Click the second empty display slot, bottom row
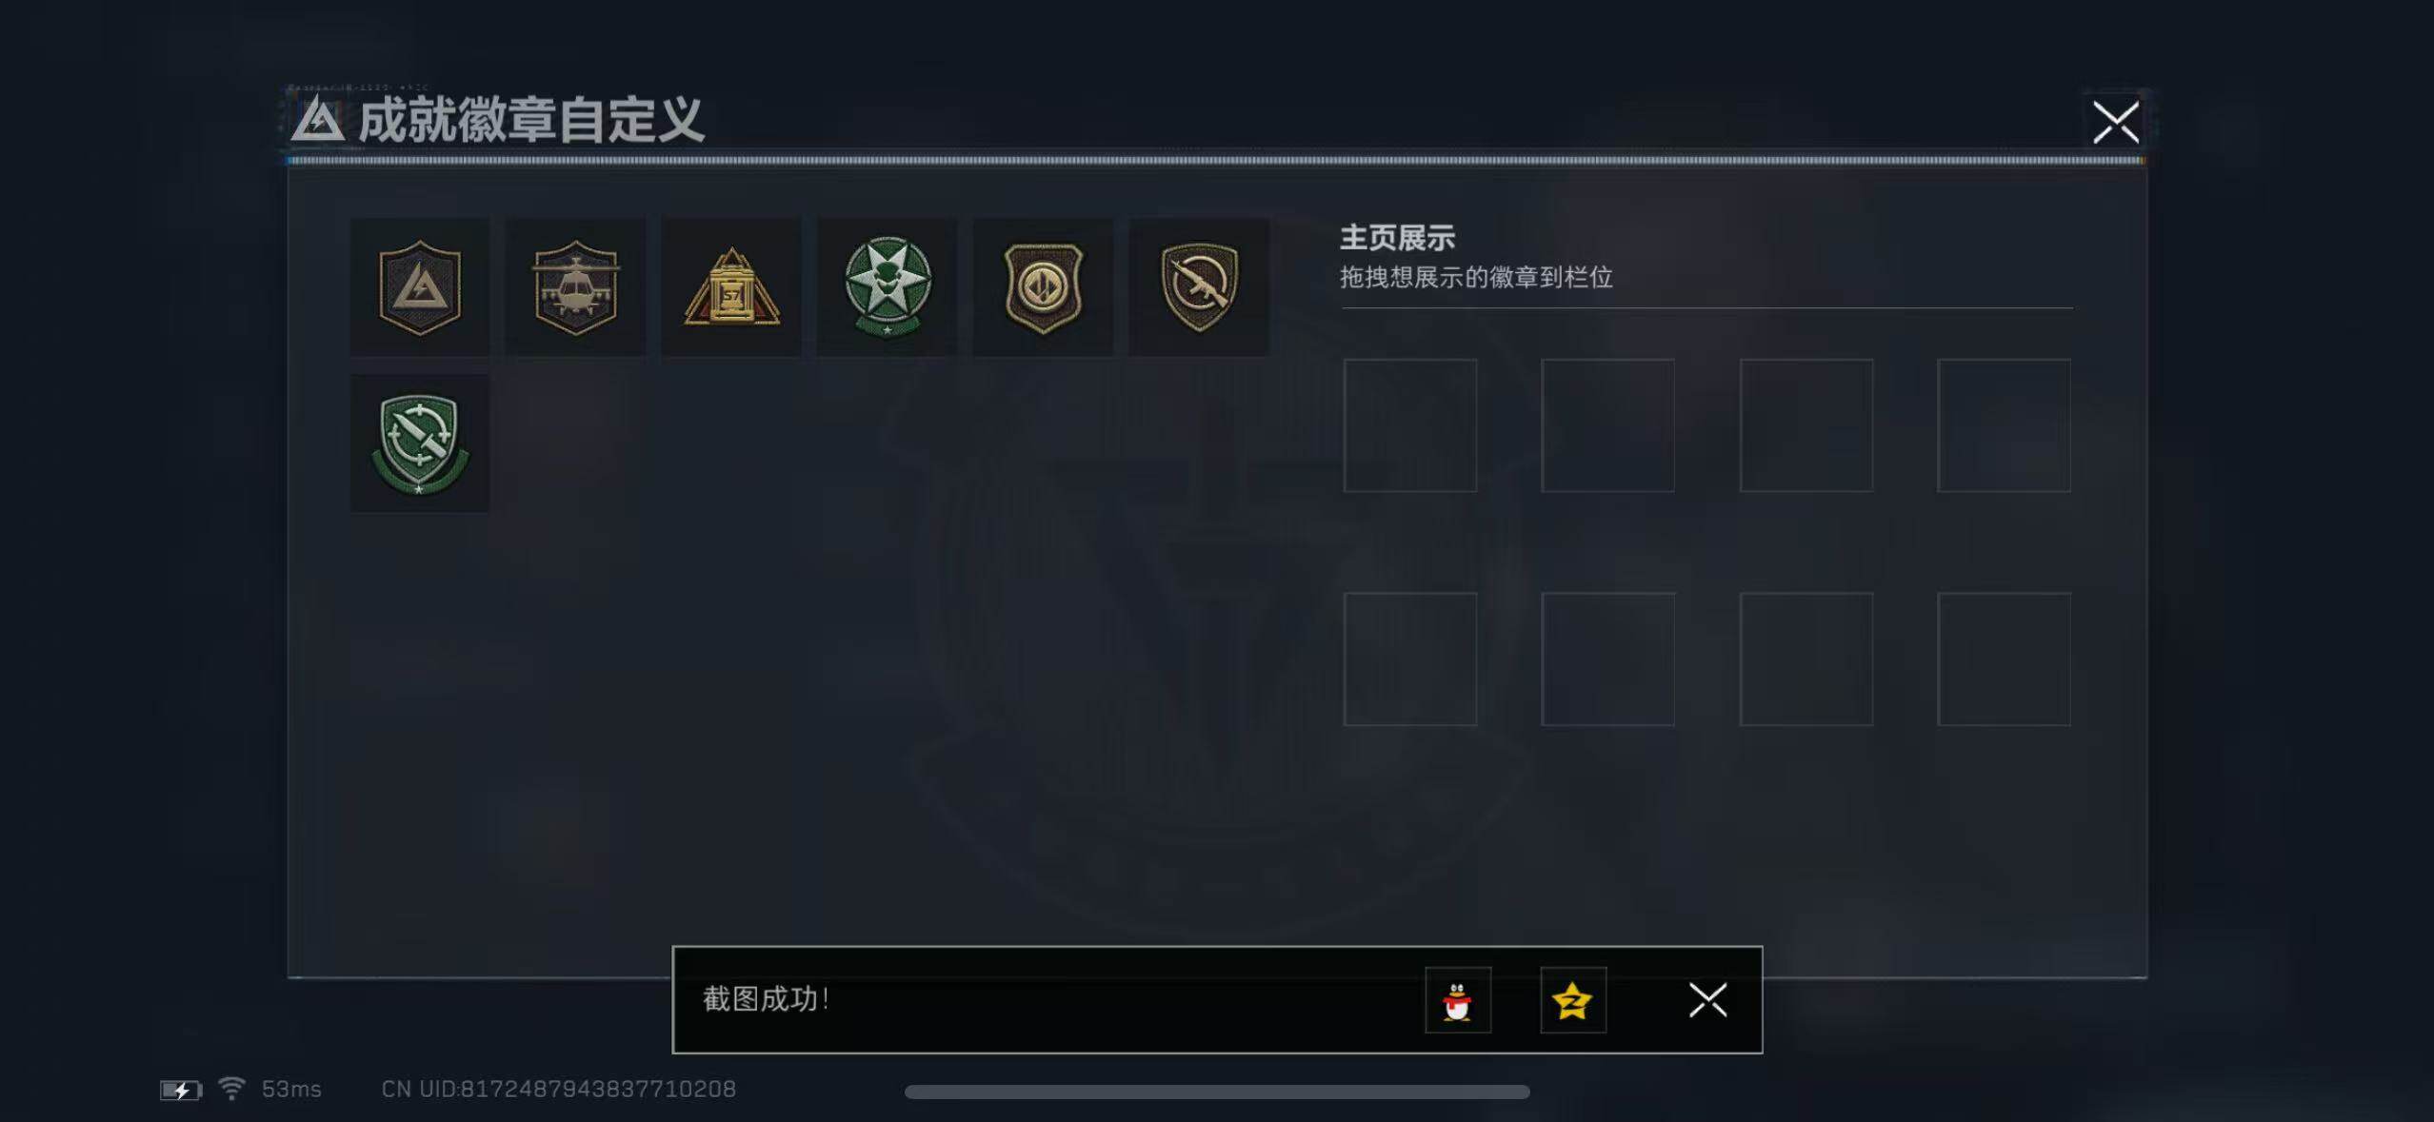 1608,659
